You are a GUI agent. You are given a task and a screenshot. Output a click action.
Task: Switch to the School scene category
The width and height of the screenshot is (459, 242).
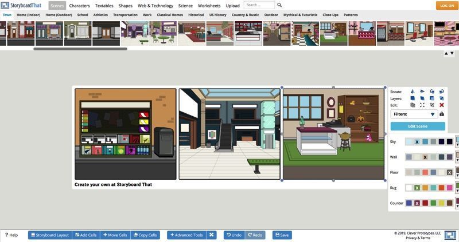tap(83, 15)
